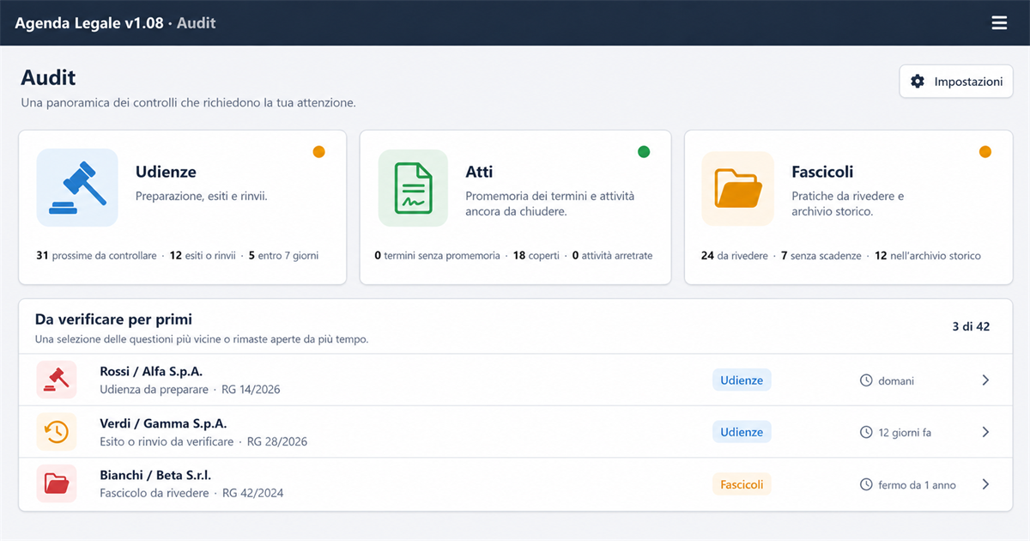Expand the Verdi / Gamma S.p.A. row chevron
This screenshot has width=1030, height=541.
click(x=985, y=432)
